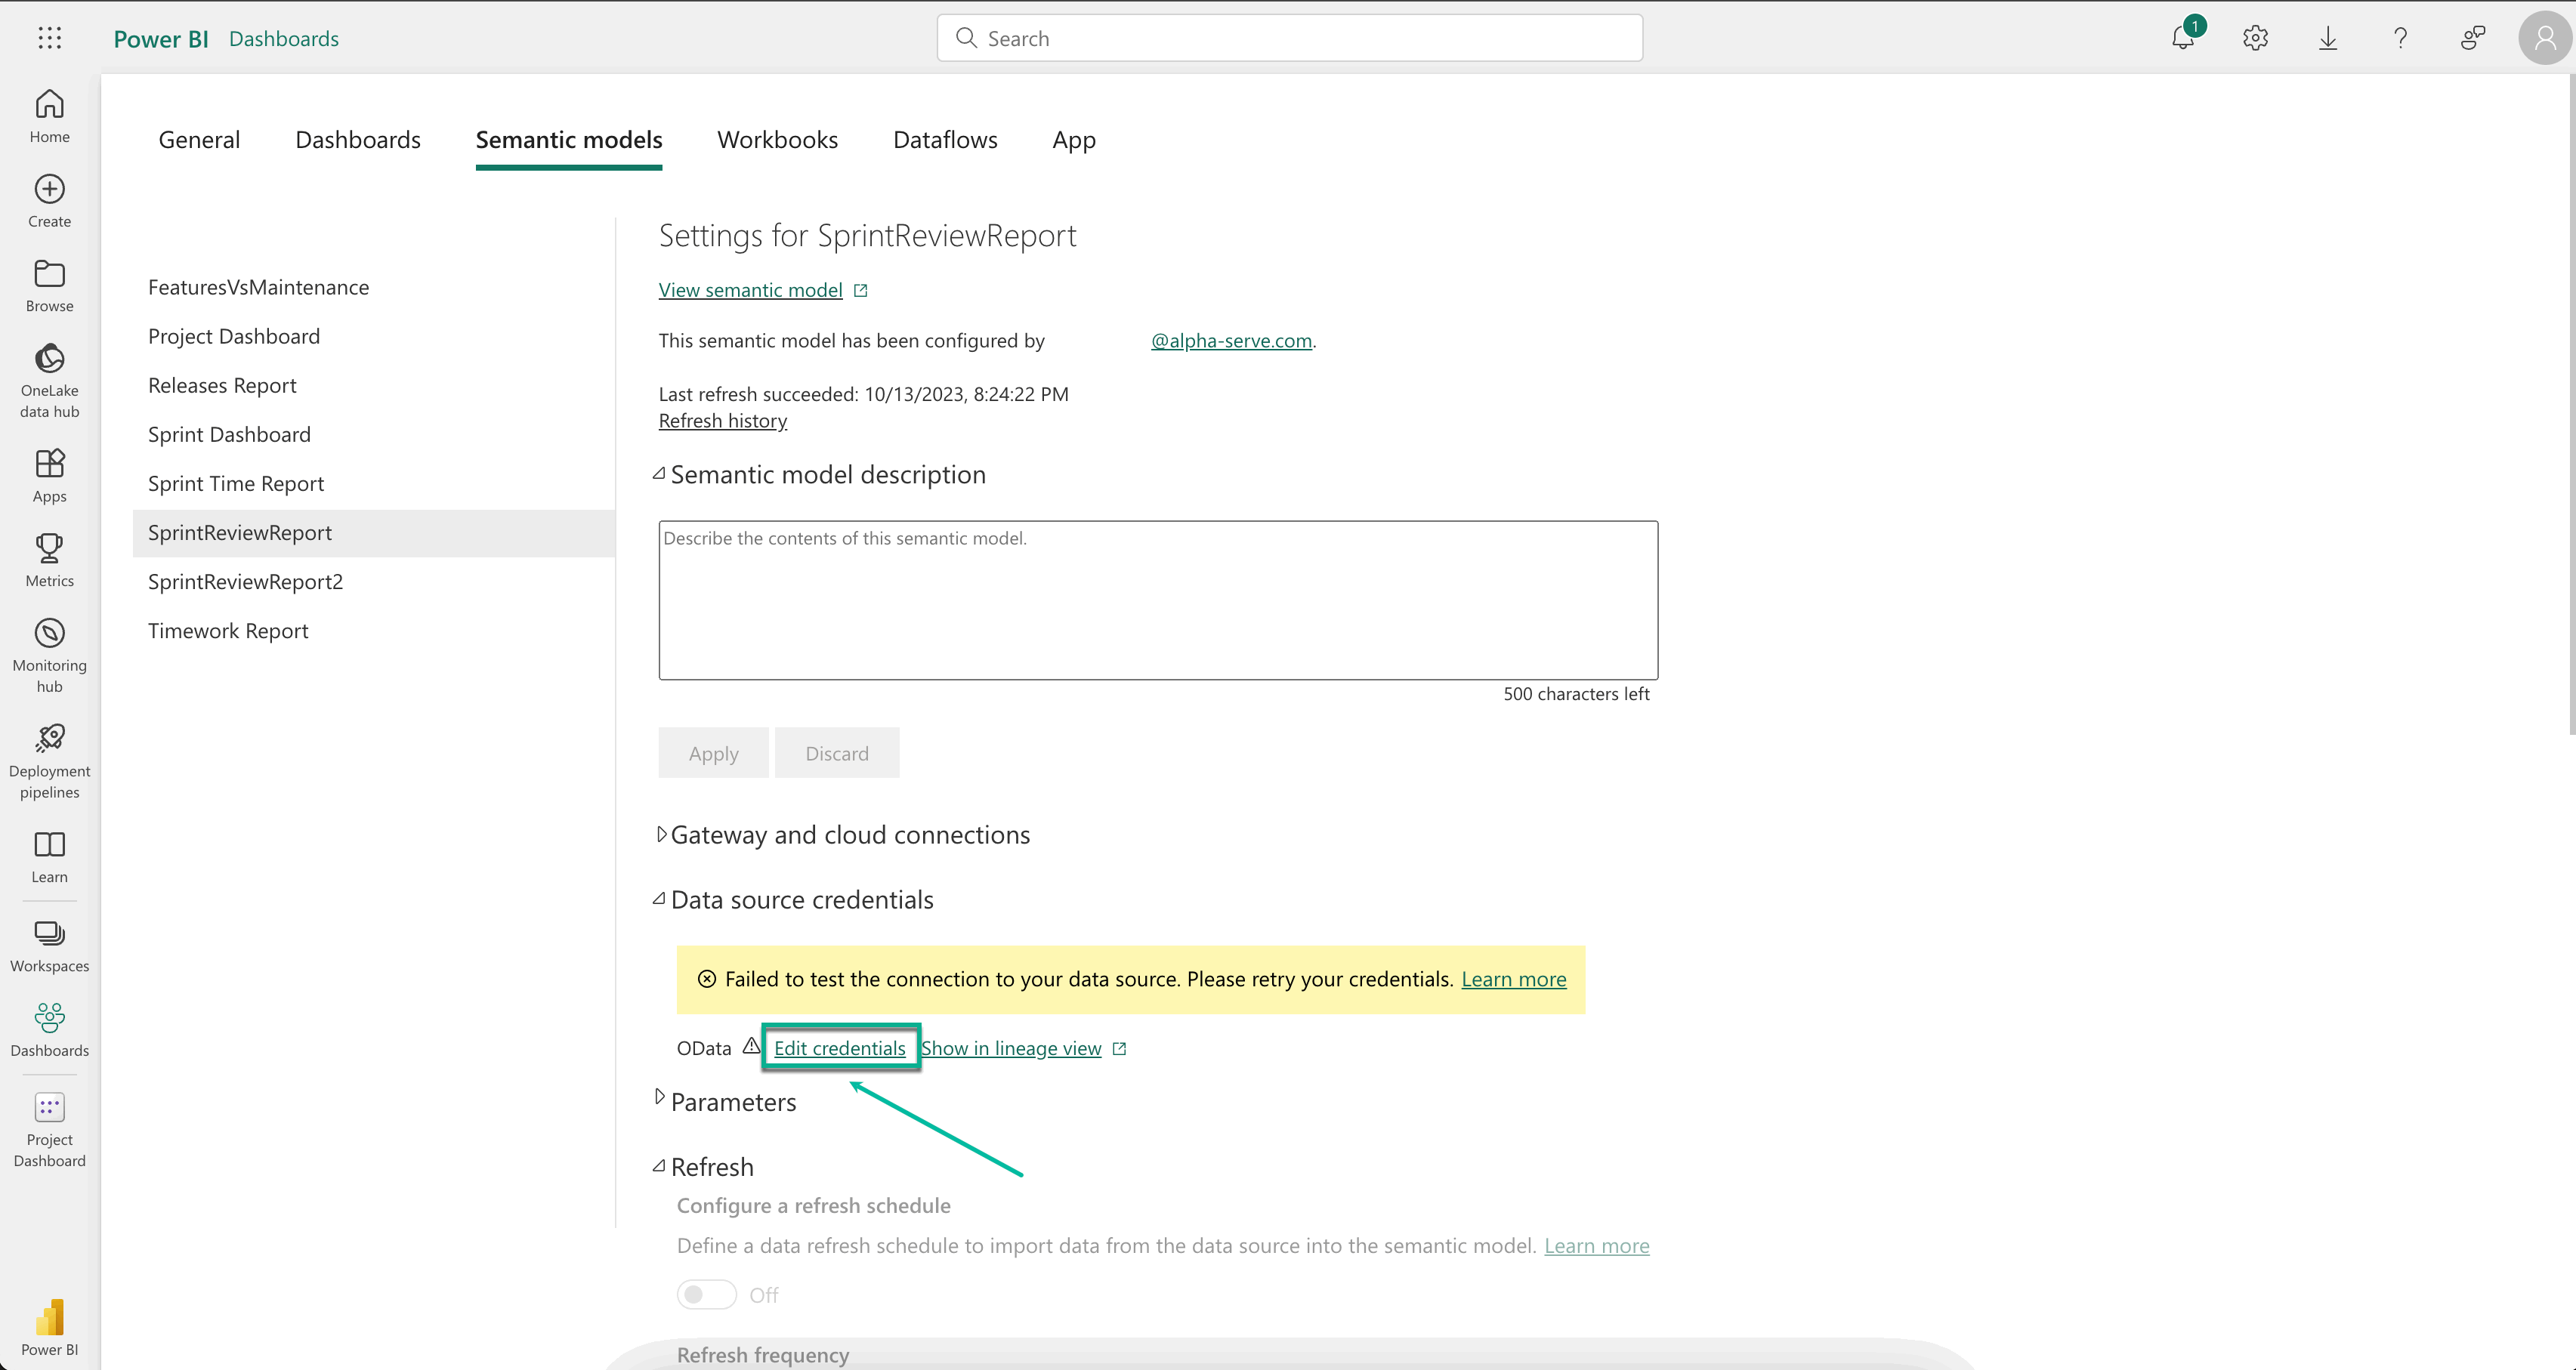The image size is (2576, 1370).
Task: Open the app launcher grid icon
Action: click(49, 38)
